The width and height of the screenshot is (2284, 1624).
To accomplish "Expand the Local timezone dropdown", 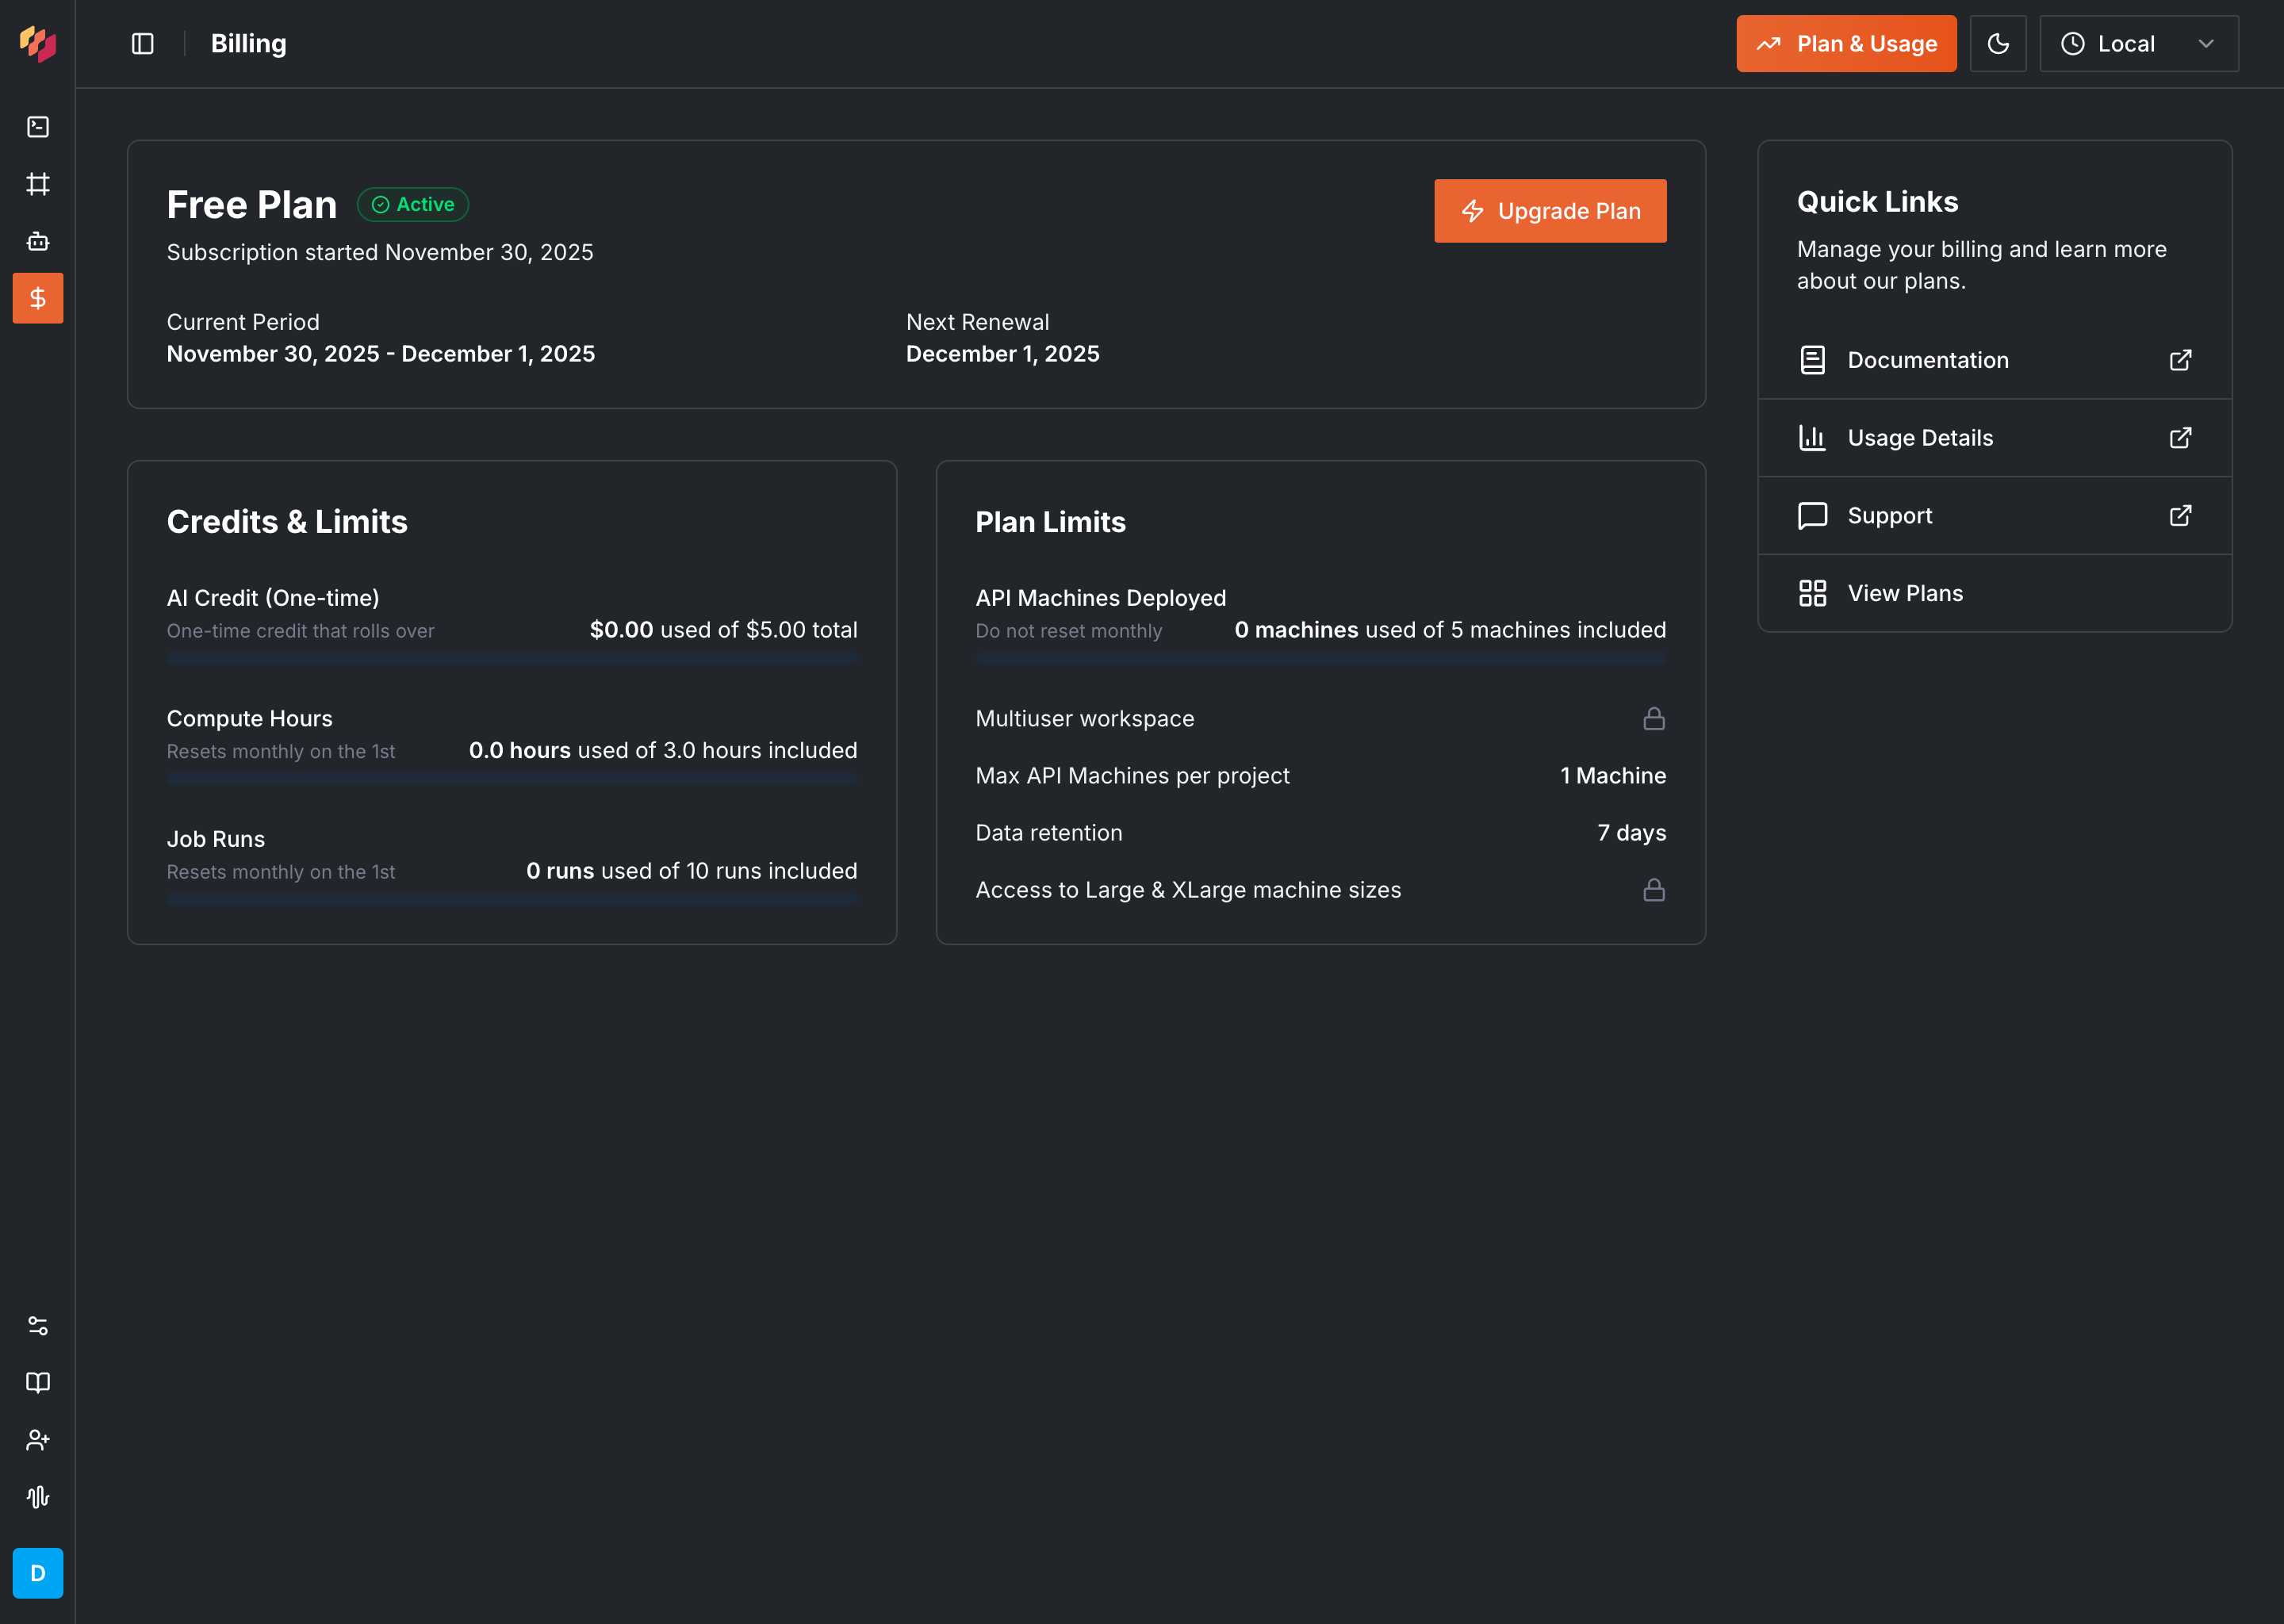I will click(x=2138, y=44).
